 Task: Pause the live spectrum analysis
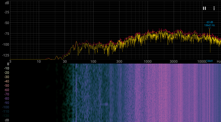point(204,8)
